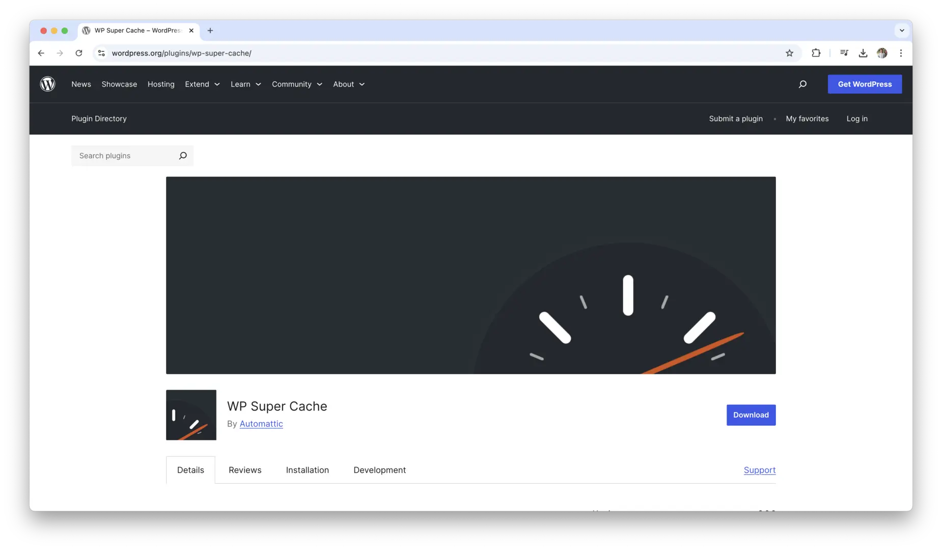Expand the Community dropdown
This screenshot has width=942, height=550.
click(x=296, y=84)
